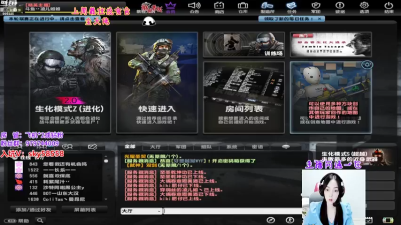401x225 pixels.
Task: Switch to the 系统 chat tab
Action: (x=232, y=146)
